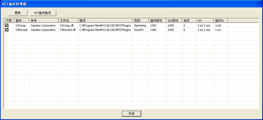Sort the list by 发布 column header

click(44, 20)
